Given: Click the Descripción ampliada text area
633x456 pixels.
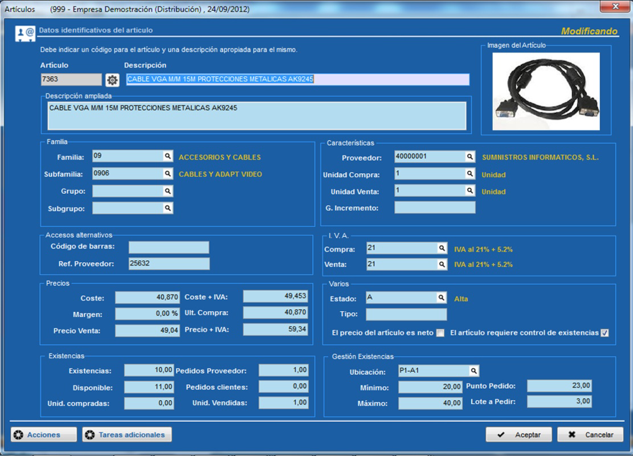Looking at the screenshot, I should (257, 116).
